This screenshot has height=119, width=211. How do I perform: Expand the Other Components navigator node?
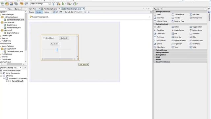click(1, 73)
